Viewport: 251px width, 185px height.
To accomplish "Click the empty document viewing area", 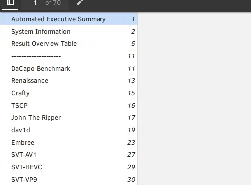I will click(194, 99).
